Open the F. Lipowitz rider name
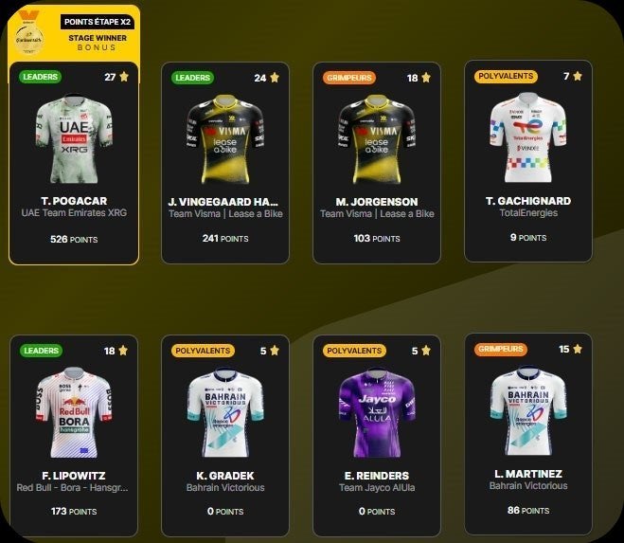This screenshot has height=543, width=624. pos(74,476)
